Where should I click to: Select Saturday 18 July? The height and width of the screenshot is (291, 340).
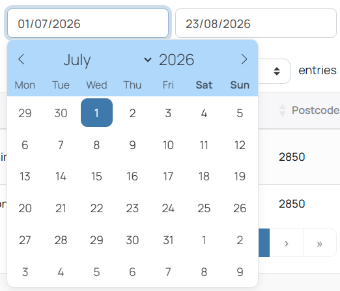coord(204,176)
